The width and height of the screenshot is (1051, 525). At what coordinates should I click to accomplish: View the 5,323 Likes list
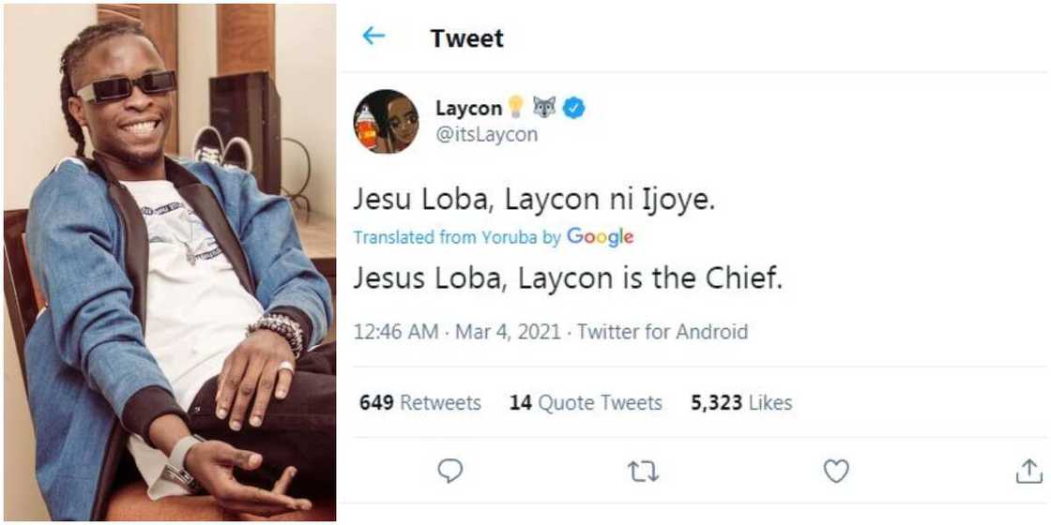[x=741, y=403]
